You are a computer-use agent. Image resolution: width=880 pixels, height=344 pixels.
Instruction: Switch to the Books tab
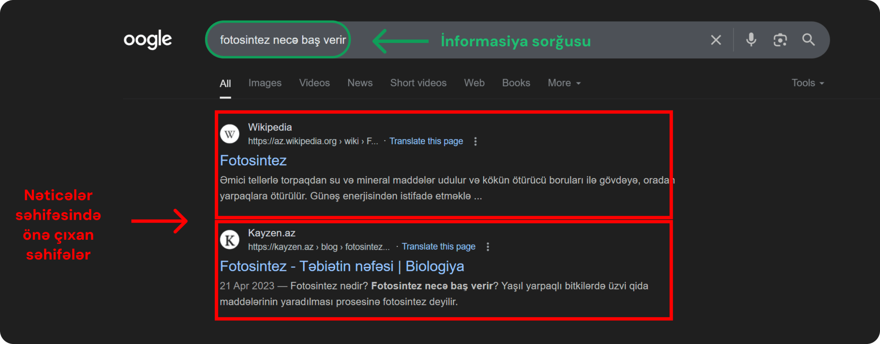516,83
